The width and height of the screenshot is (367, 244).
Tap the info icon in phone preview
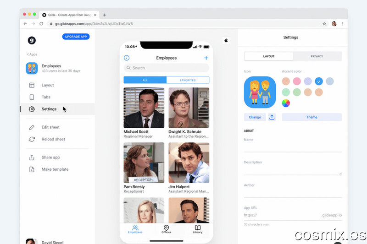pos(127,58)
